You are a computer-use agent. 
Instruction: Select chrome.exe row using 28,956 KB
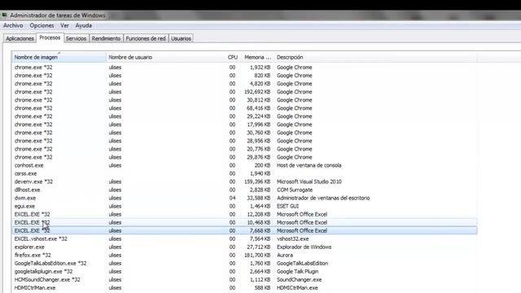tap(244, 141)
